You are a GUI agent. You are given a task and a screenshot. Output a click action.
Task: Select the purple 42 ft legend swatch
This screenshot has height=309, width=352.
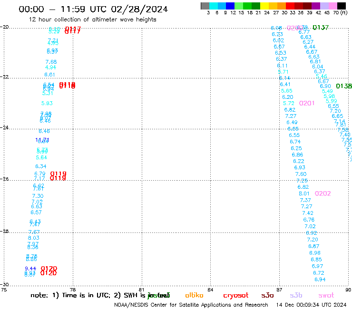coord(316,6)
